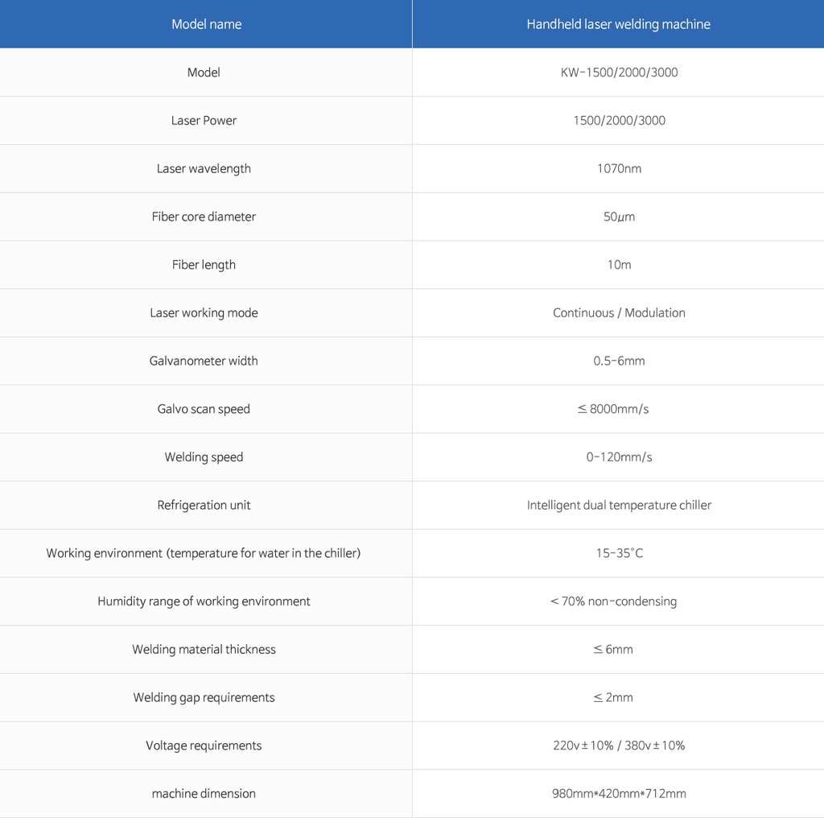
Task: Click the Continuous / Modulation text
Action: point(619,313)
